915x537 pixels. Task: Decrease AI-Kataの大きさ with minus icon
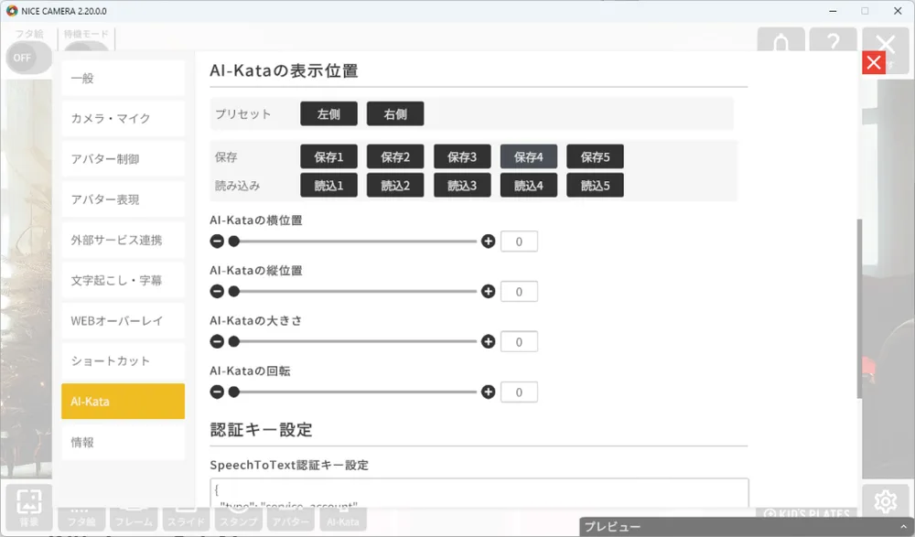coord(217,341)
